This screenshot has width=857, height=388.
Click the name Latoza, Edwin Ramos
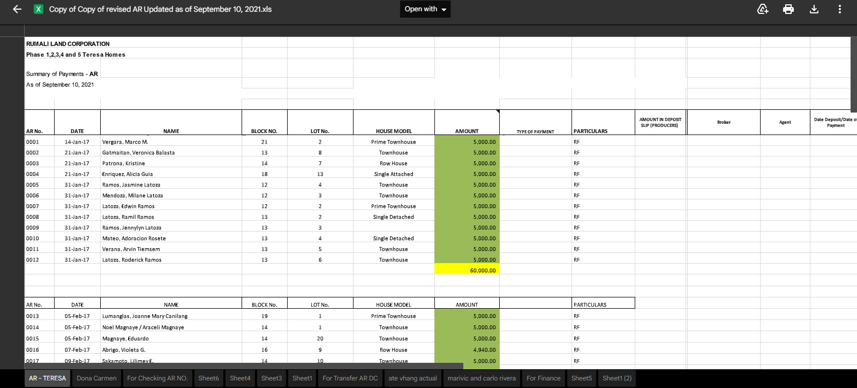coord(129,206)
